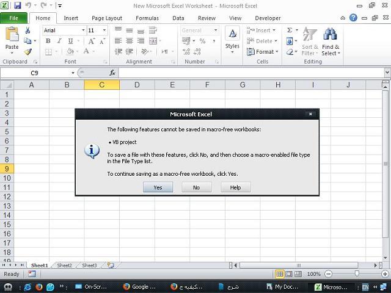Click the Clear eraser icon
This screenshot has height=293, width=391.
290,52
